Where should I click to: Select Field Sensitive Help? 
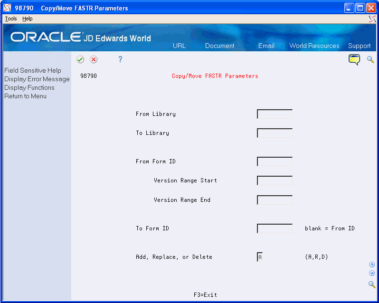[33, 70]
